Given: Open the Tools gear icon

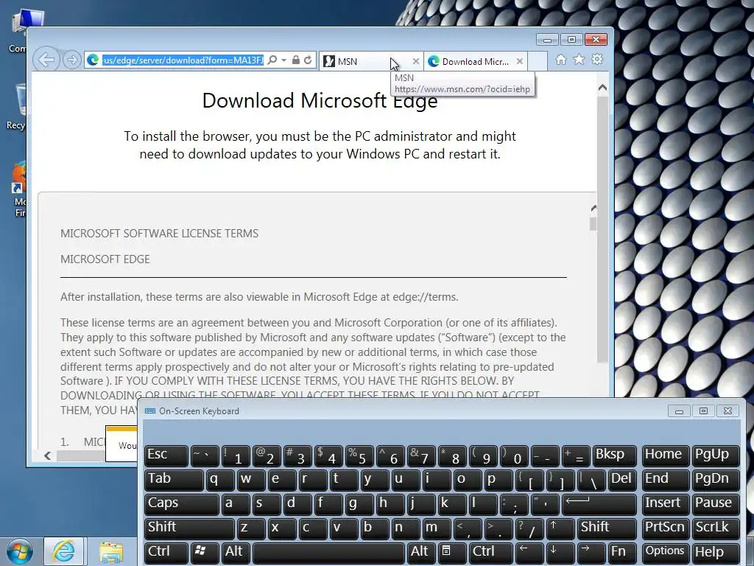Looking at the screenshot, I should 596,59.
